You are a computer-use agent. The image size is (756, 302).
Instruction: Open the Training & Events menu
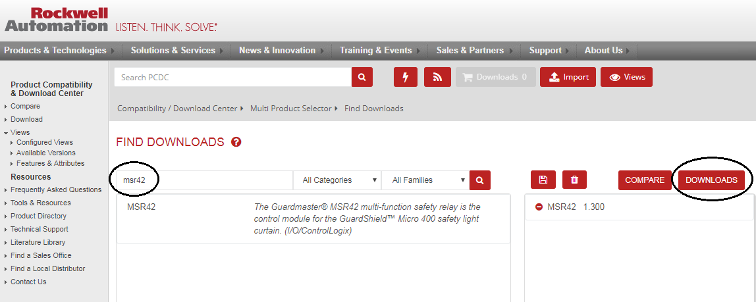pyautogui.click(x=375, y=51)
